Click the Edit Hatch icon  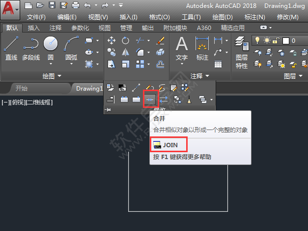tap(173, 88)
